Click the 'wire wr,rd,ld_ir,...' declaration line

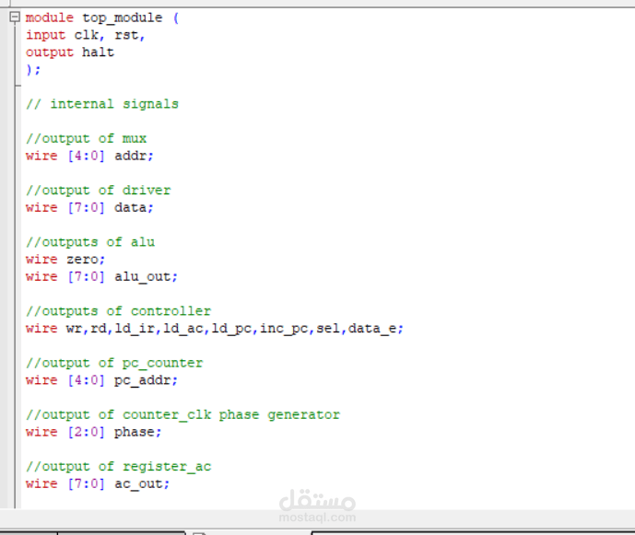click(215, 328)
